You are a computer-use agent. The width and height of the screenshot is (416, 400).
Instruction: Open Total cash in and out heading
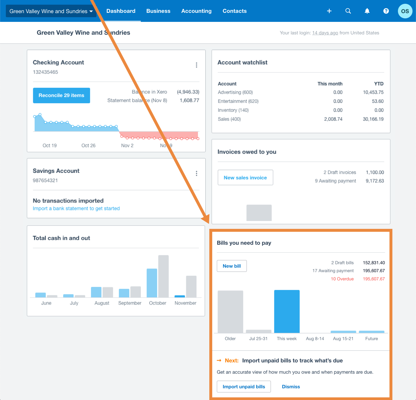pos(62,238)
